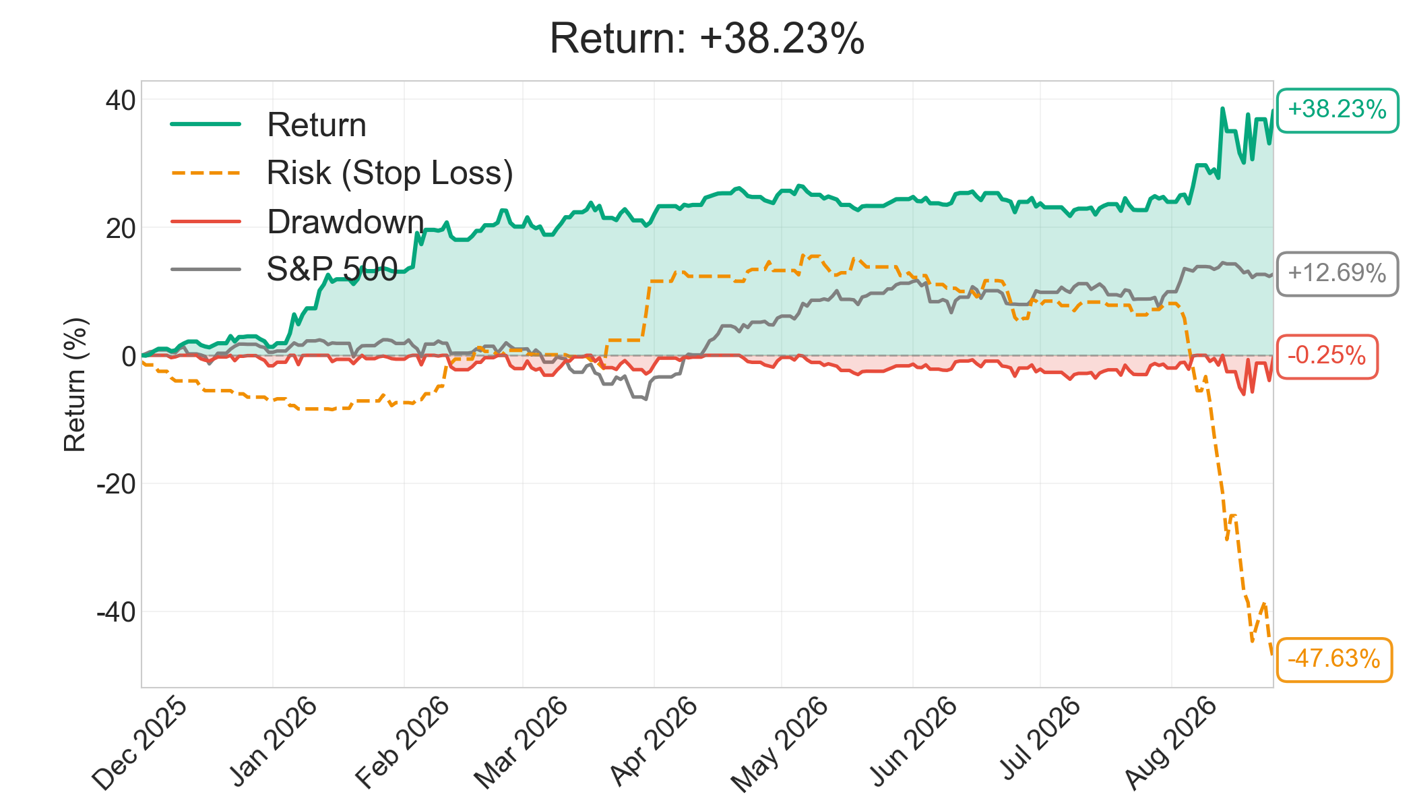Click the Dec 2025 axis label
The width and height of the screenshot is (1415, 809).
[140, 744]
